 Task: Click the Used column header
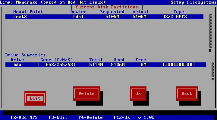[119, 60]
